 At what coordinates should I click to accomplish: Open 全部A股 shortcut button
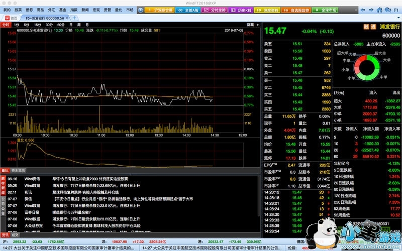188,10
